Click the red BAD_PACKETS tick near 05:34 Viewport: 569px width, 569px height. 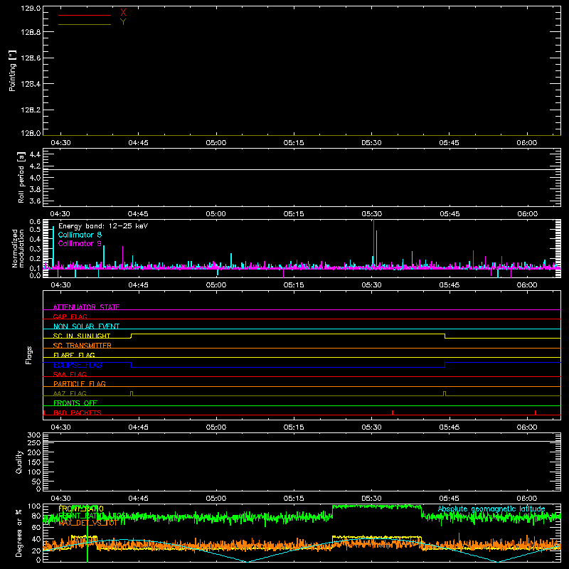(393, 413)
